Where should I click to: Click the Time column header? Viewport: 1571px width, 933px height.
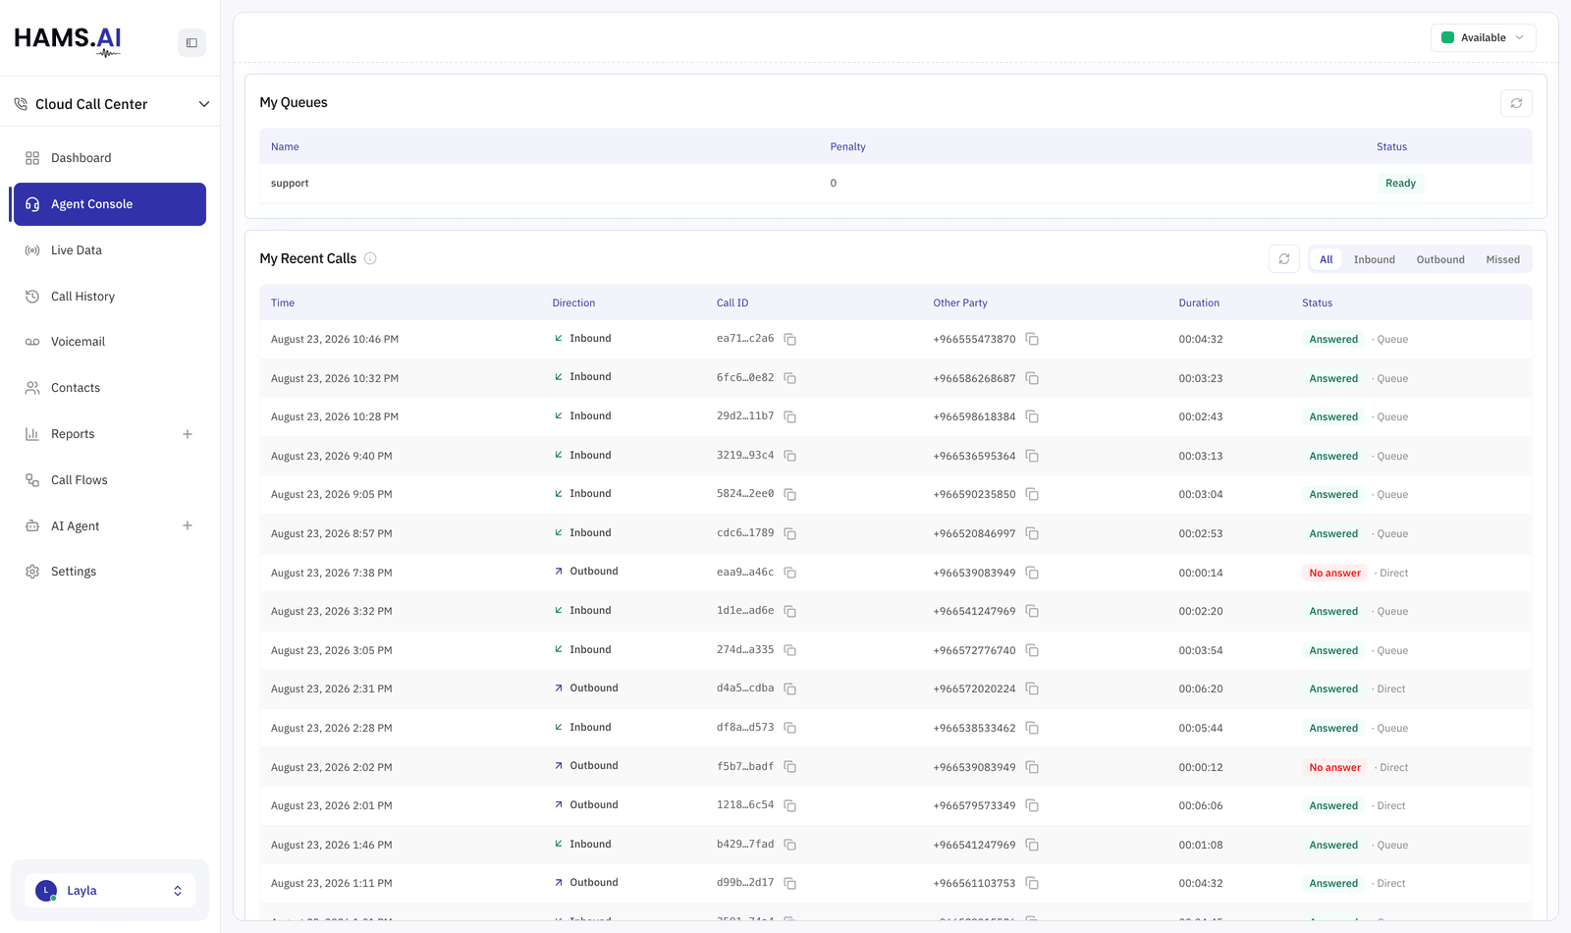[x=283, y=302]
